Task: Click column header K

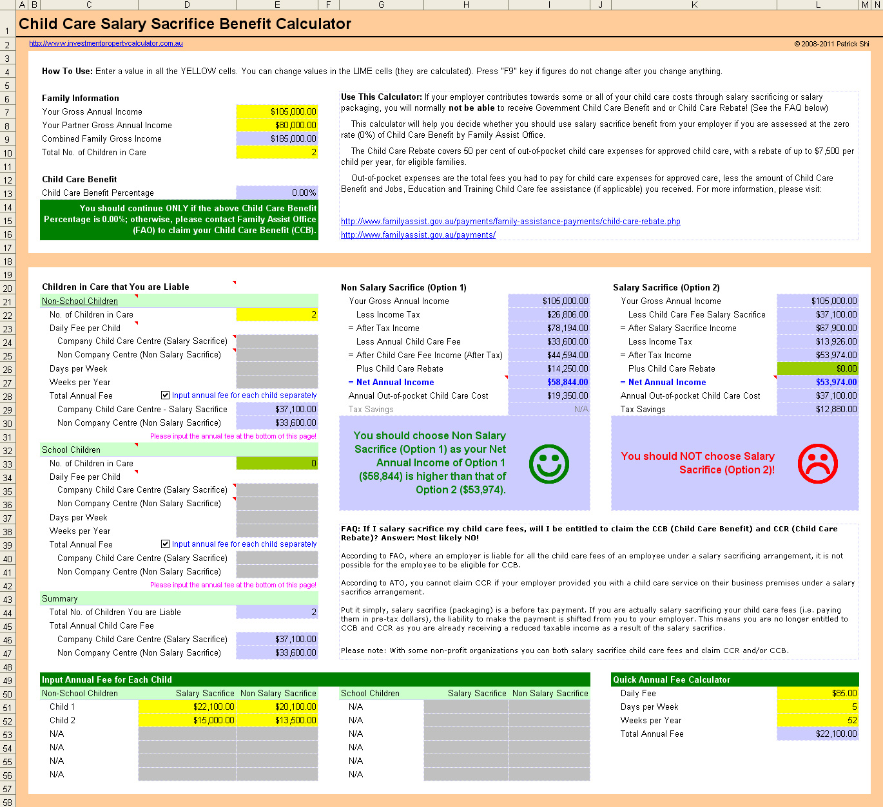Action: point(694,5)
